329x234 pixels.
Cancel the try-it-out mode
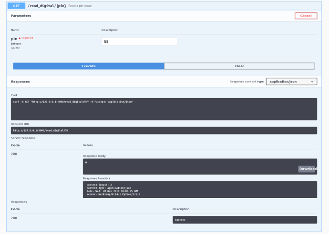(x=306, y=16)
